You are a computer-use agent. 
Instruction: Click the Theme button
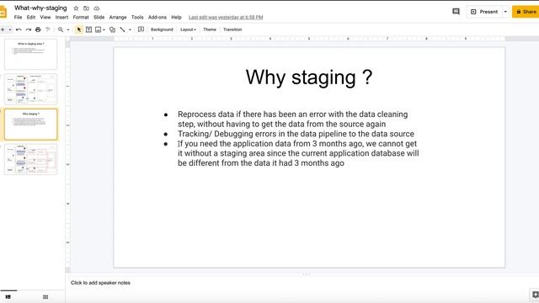point(210,29)
